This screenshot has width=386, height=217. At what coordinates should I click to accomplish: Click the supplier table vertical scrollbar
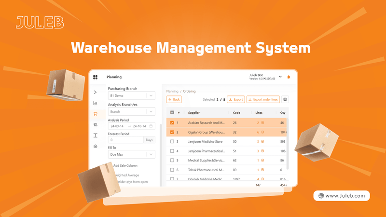[288, 140]
